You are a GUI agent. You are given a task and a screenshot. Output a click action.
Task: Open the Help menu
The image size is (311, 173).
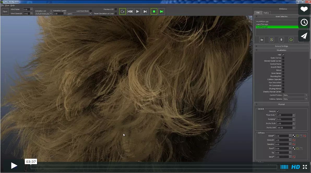pos(13,5)
